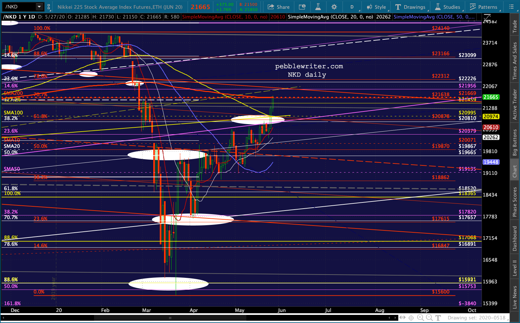
Task: Click the green 21665 price bubble on axis
Action: (x=491, y=97)
